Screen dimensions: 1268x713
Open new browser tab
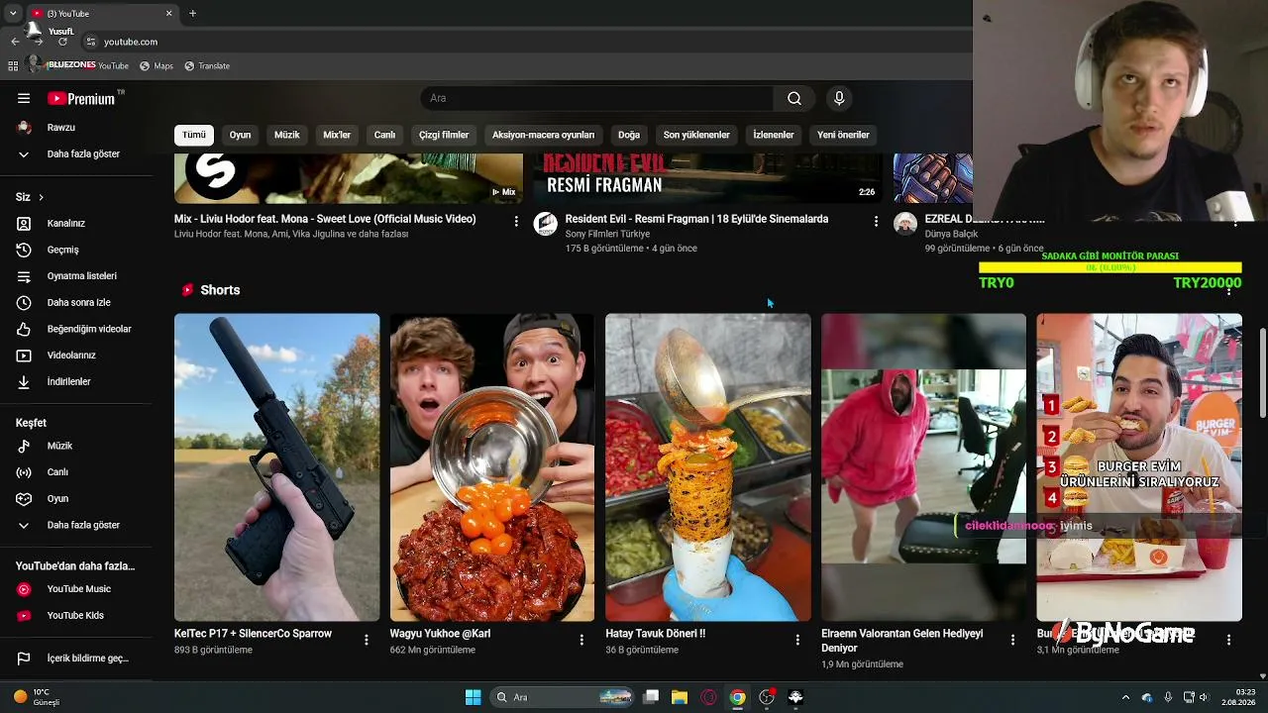[x=193, y=13]
